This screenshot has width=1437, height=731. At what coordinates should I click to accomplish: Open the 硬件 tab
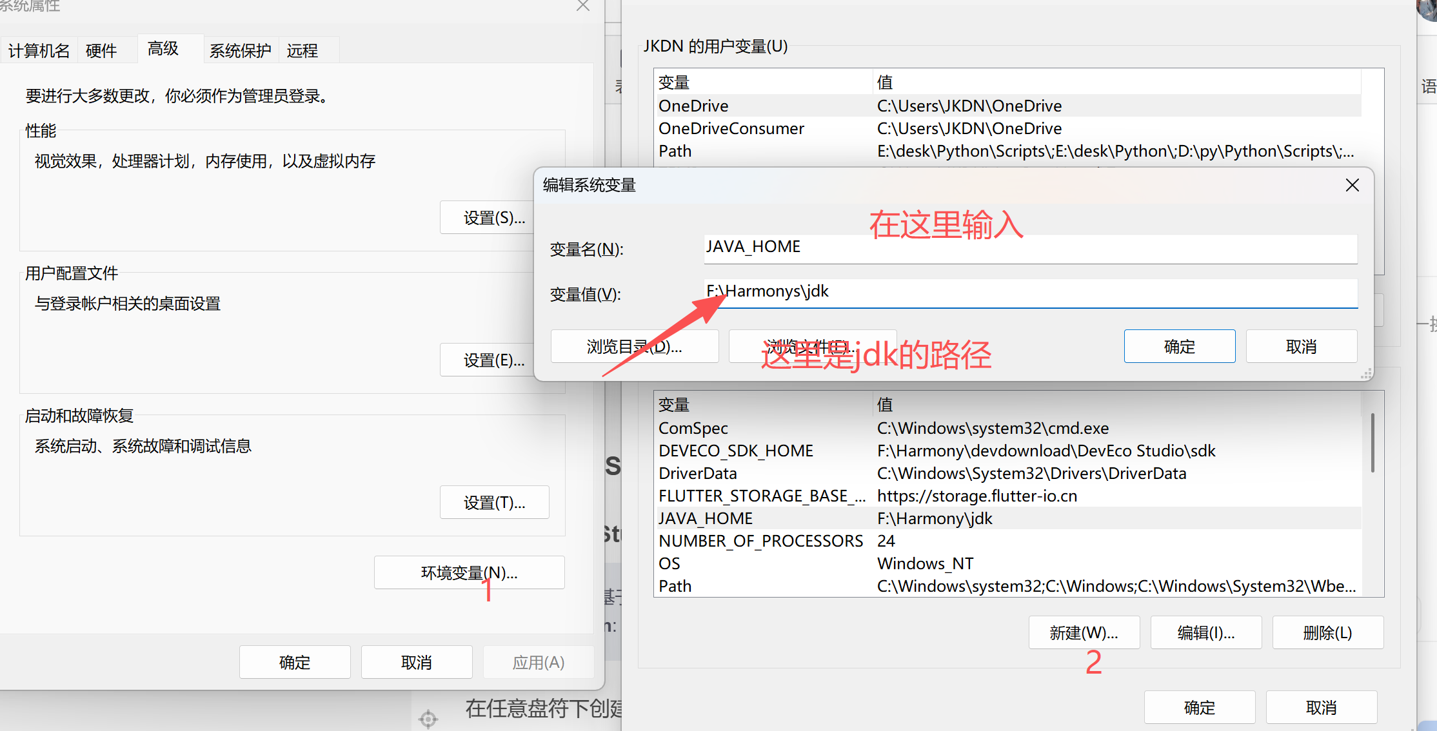101,51
